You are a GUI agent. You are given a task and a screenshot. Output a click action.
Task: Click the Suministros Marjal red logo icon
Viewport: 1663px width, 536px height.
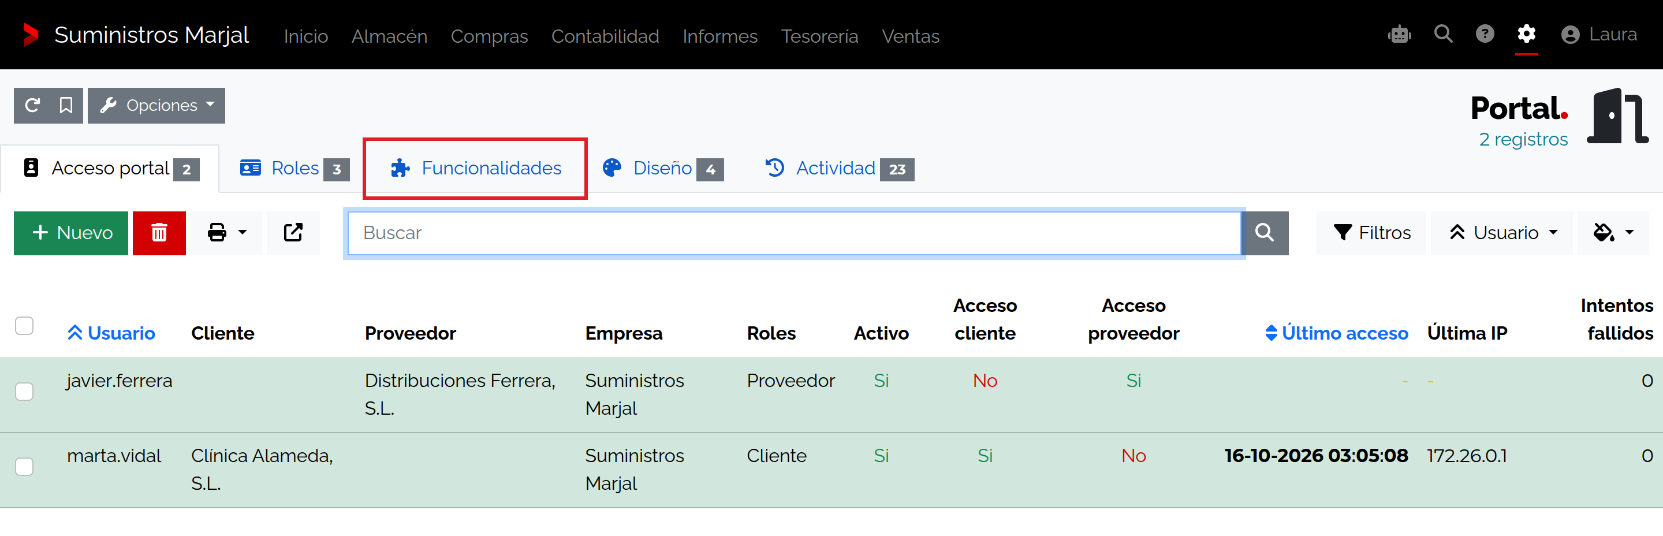[31, 35]
